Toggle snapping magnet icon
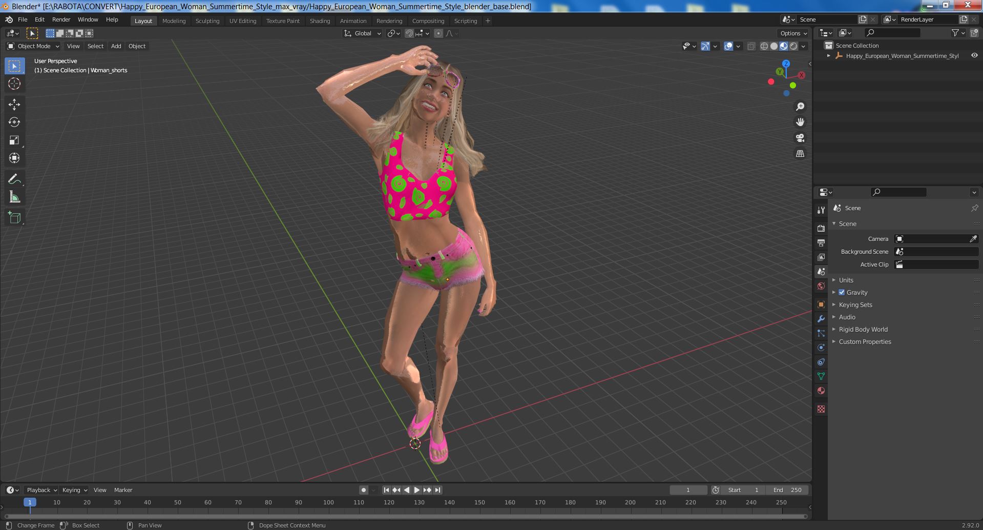Screen dimensions: 983x530 point(409,33)
